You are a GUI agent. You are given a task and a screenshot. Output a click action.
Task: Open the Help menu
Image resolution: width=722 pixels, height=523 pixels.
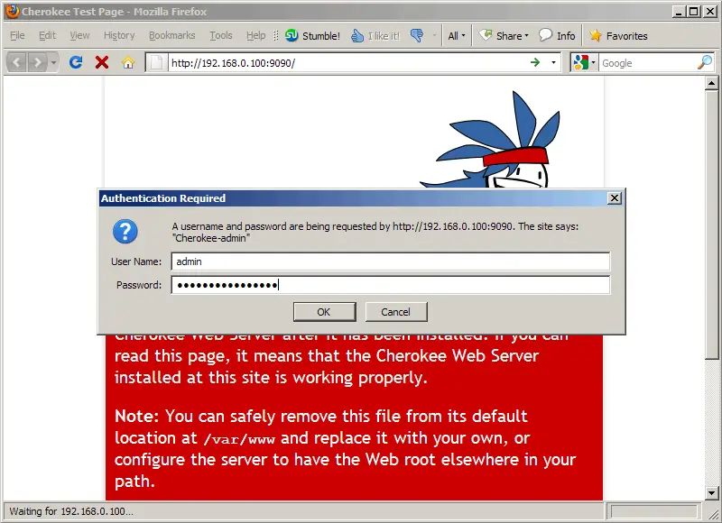(x=256, y=35)
